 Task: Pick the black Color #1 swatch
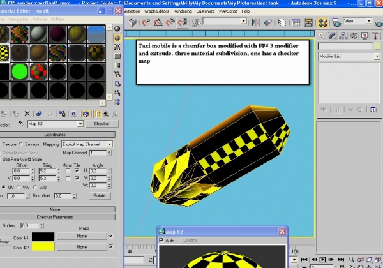(x=43, y=237)
